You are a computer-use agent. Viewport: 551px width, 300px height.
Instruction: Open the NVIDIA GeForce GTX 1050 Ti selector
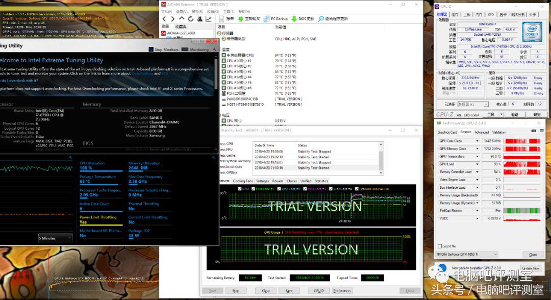pyautogui.click(x=467, y=254)
